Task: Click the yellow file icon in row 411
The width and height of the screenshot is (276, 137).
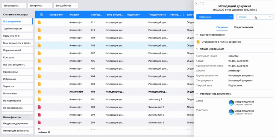Action: [39, 22]
